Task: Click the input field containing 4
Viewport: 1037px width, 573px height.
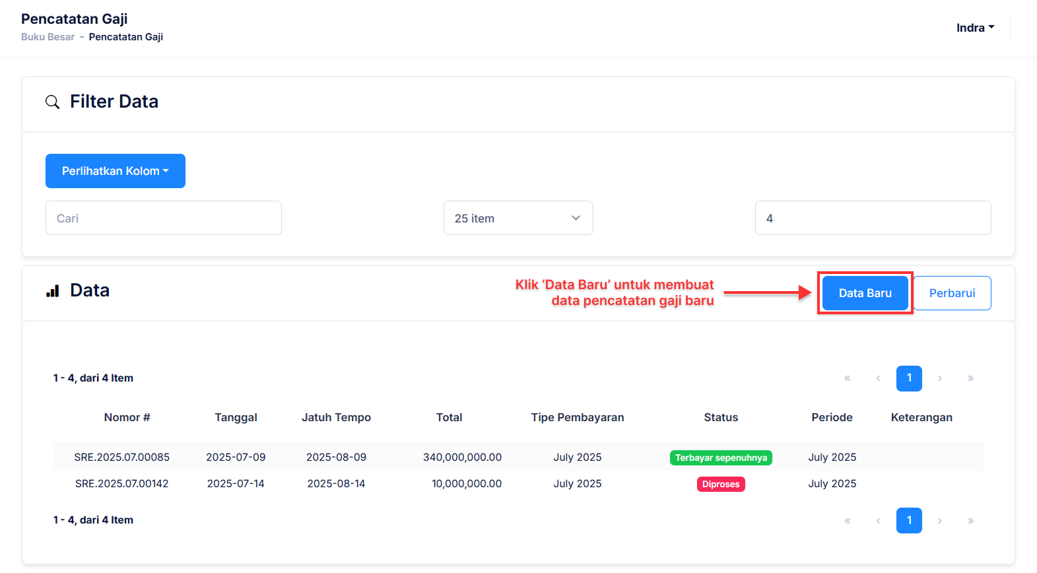Action: click(x=873, y=219)
